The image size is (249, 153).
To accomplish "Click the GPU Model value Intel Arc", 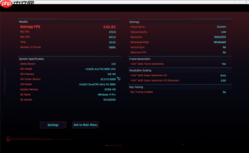I will coord(100,69).
